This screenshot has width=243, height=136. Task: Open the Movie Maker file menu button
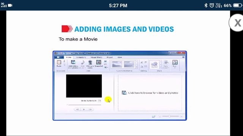coord(59,57)
